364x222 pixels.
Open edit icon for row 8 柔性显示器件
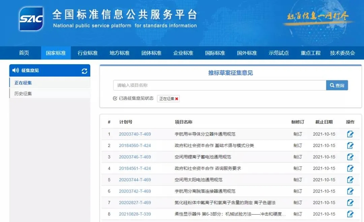(x=350, y=214)
